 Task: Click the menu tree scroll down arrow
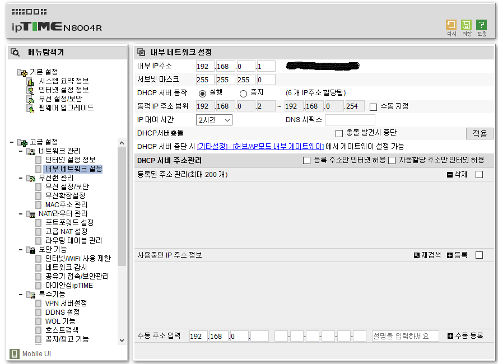(x=122, y=340)
